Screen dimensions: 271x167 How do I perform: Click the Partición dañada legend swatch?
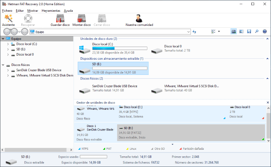pos(181,149)
